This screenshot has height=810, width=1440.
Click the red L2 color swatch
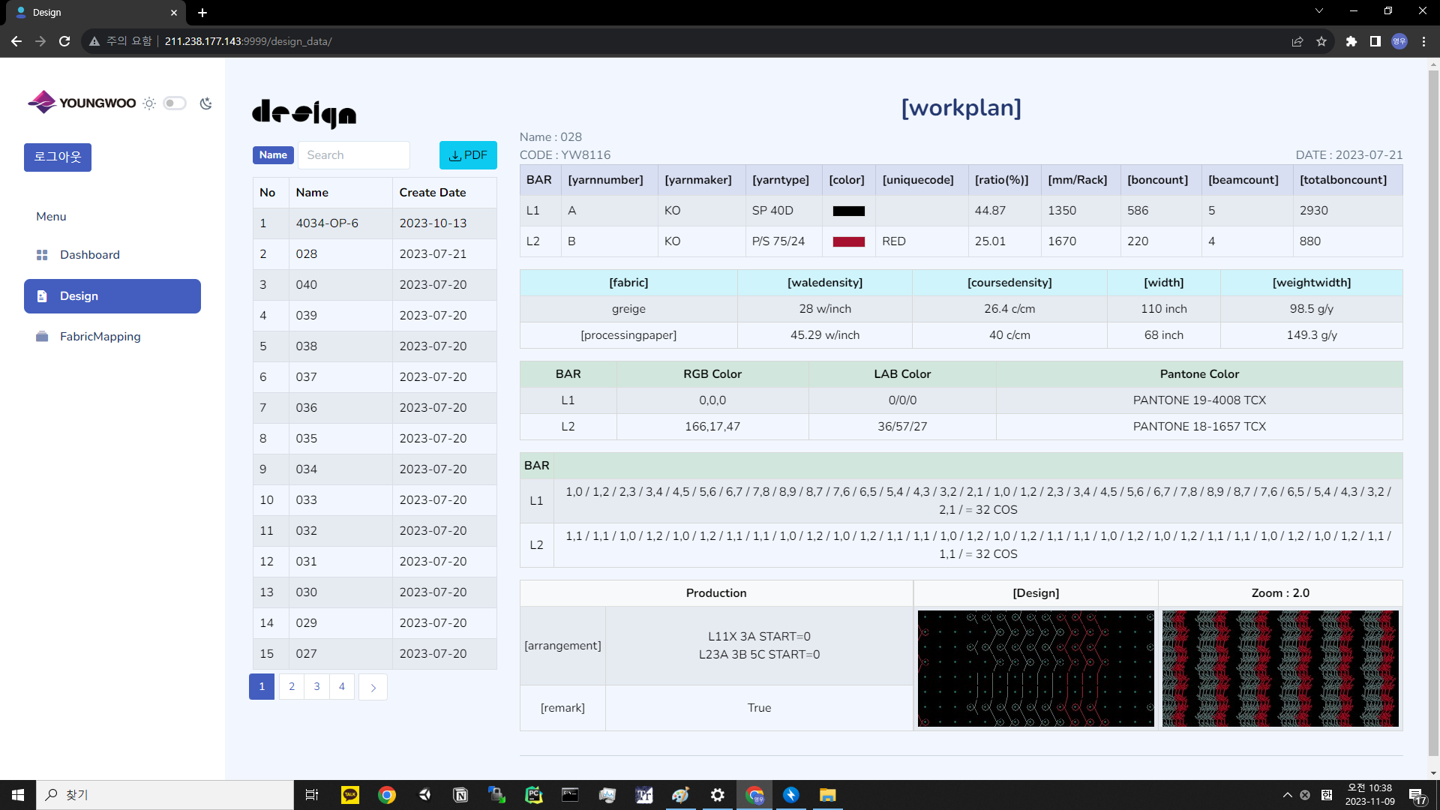pyautogui.click(x=848, y=241)
